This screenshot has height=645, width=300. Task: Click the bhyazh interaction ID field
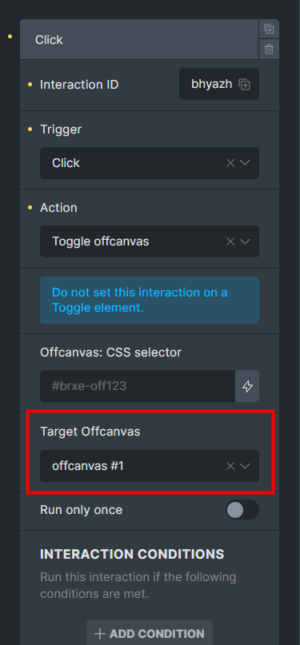(x=219, y=84)
